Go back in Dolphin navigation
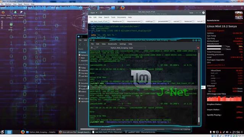The height and width of the screenshot is (137, 244). (x=80, y=45)
